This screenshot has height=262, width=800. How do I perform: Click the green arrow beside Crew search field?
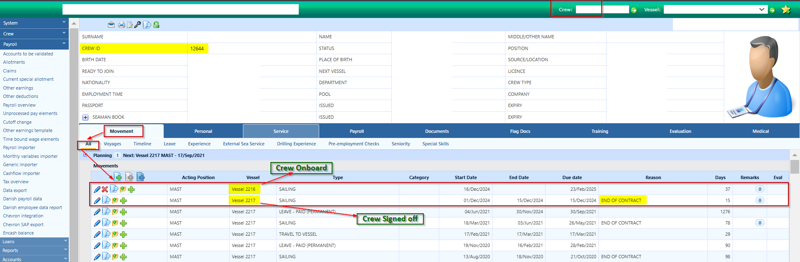coord(634,10)
